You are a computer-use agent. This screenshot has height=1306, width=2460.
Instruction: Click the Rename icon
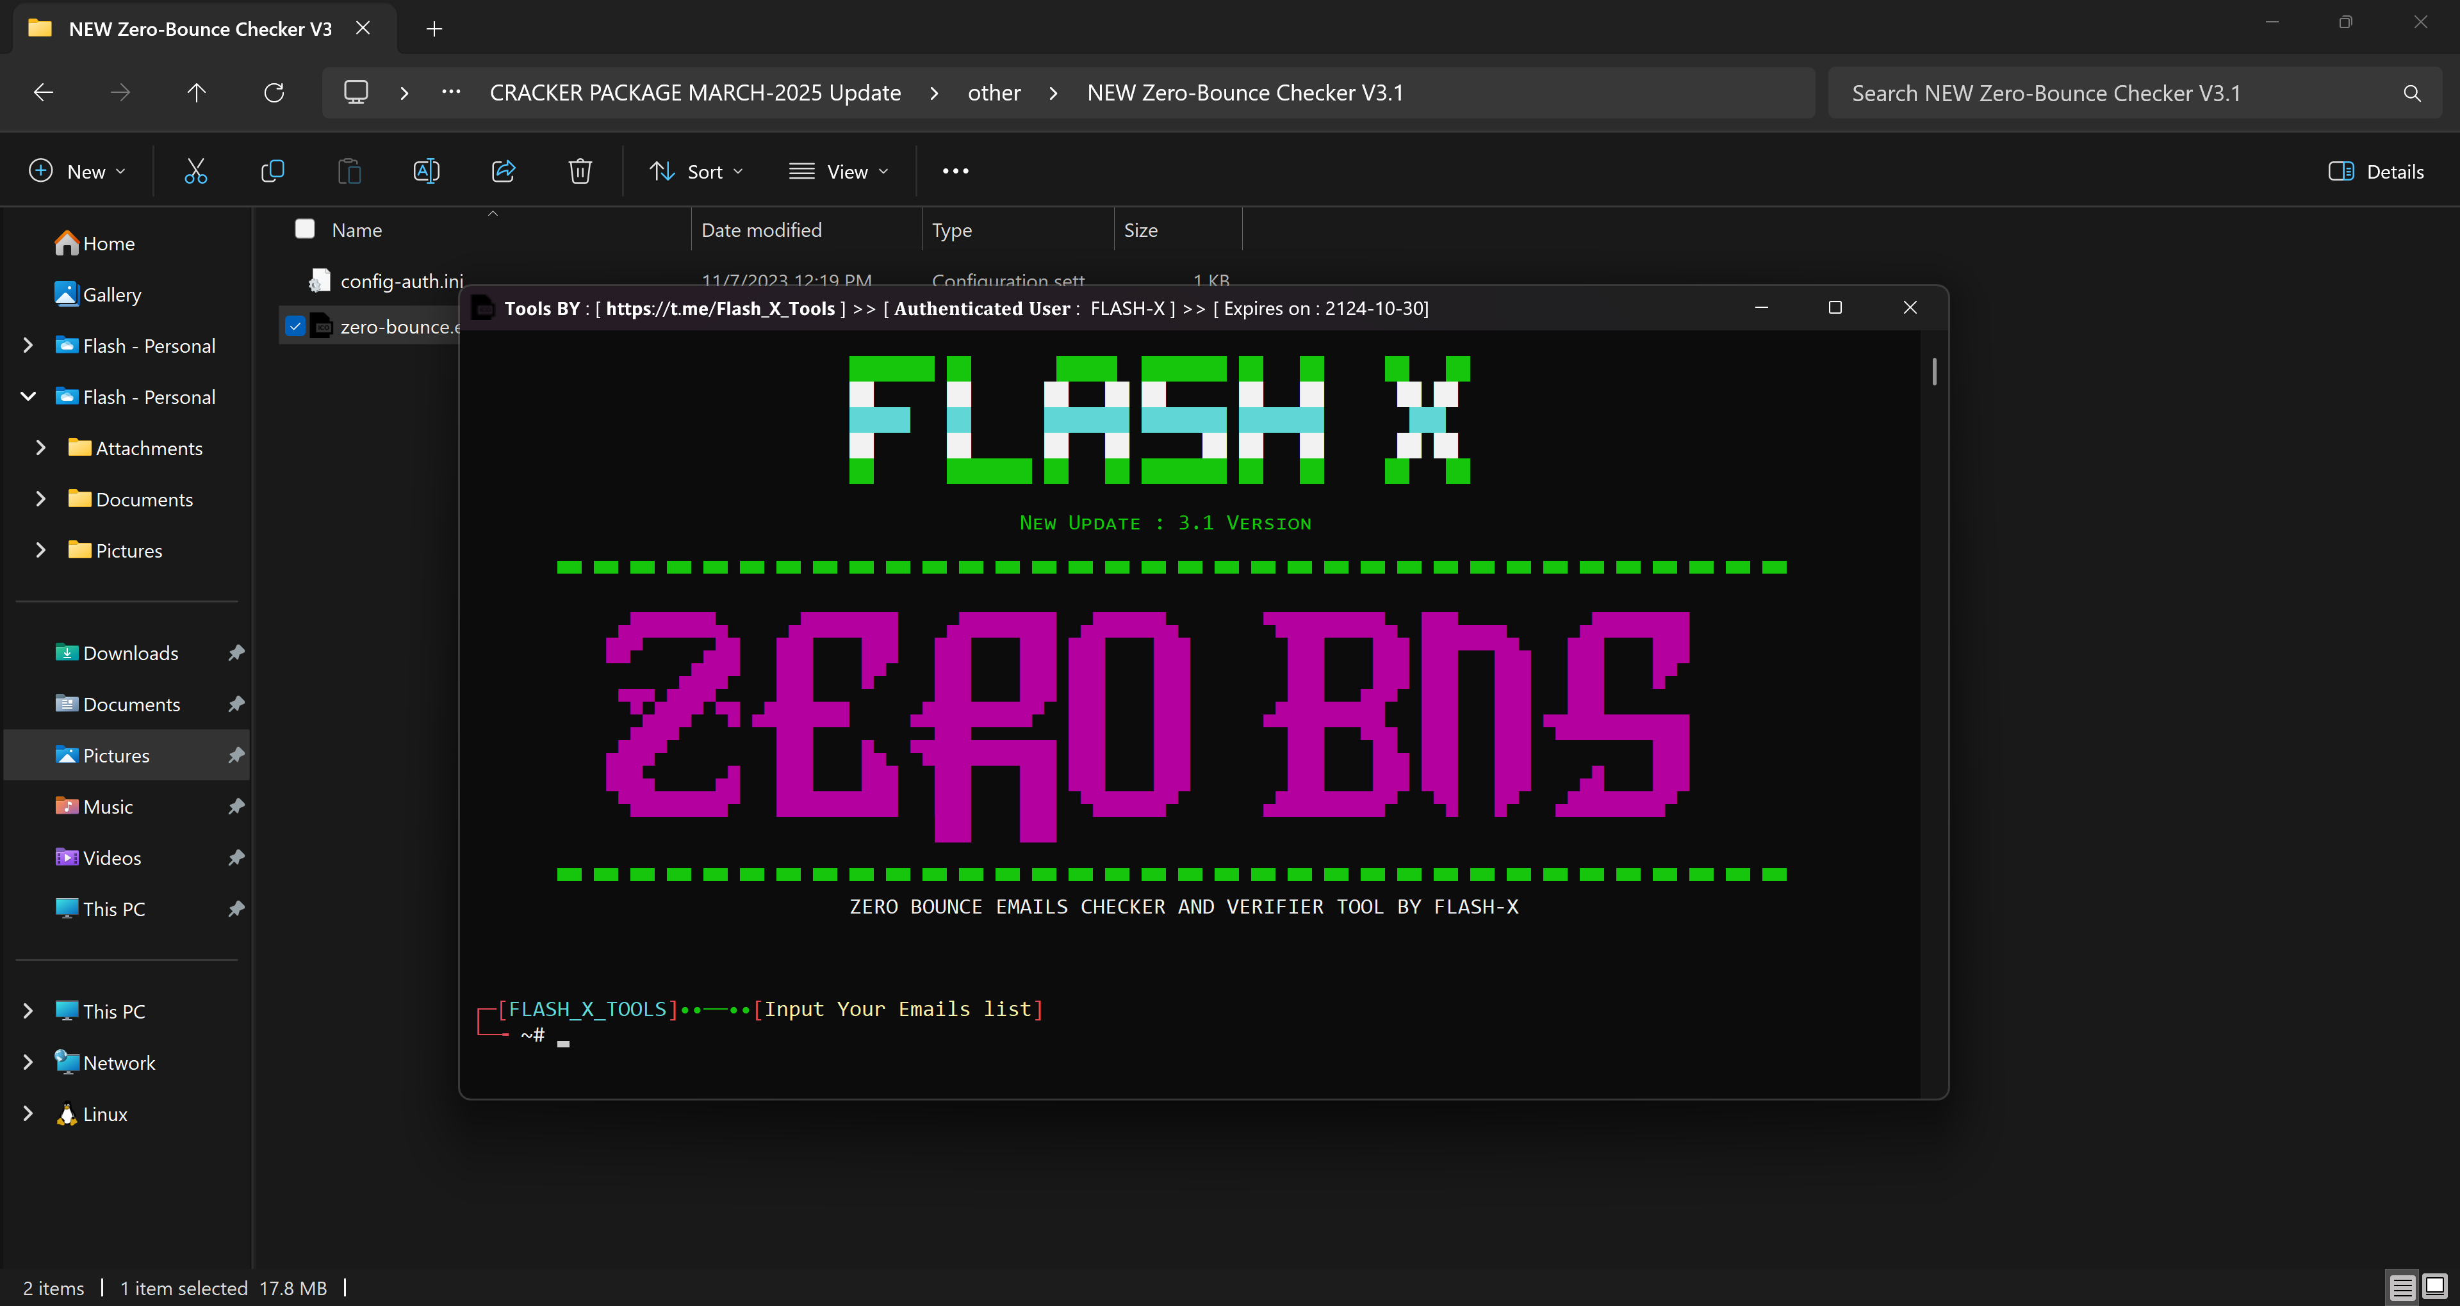click(426, 171)
